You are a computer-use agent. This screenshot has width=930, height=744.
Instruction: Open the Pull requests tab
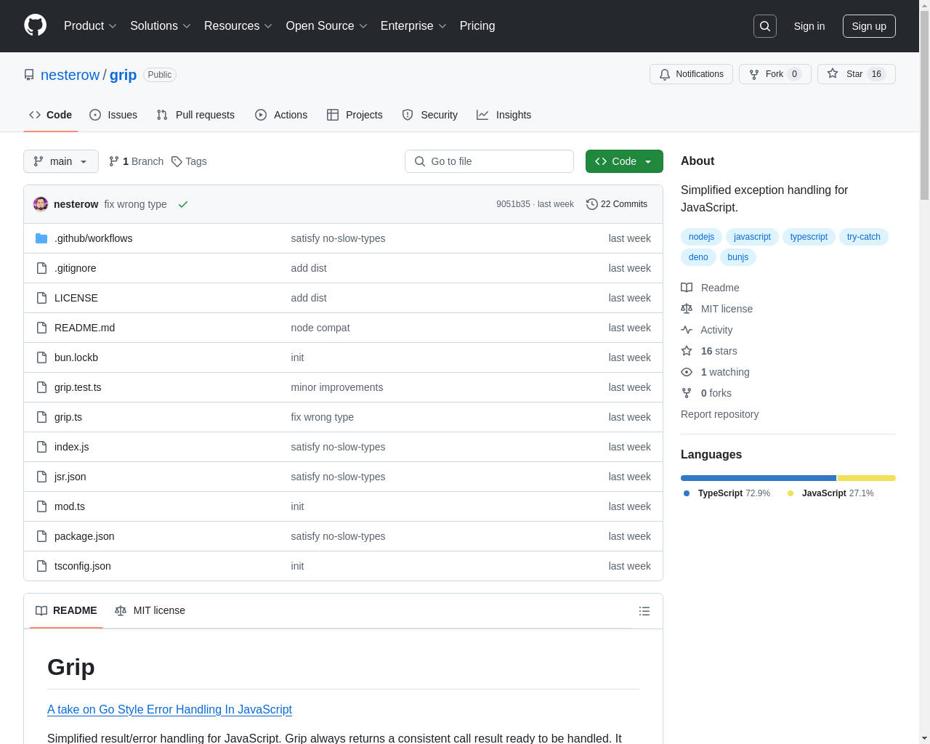pyautogui.click(x=195, y=115)
